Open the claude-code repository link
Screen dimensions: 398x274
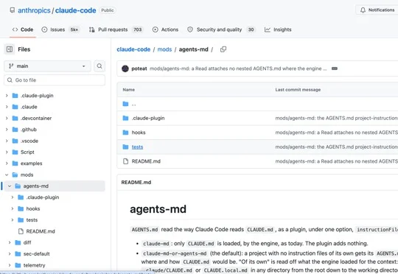(75, 10)
